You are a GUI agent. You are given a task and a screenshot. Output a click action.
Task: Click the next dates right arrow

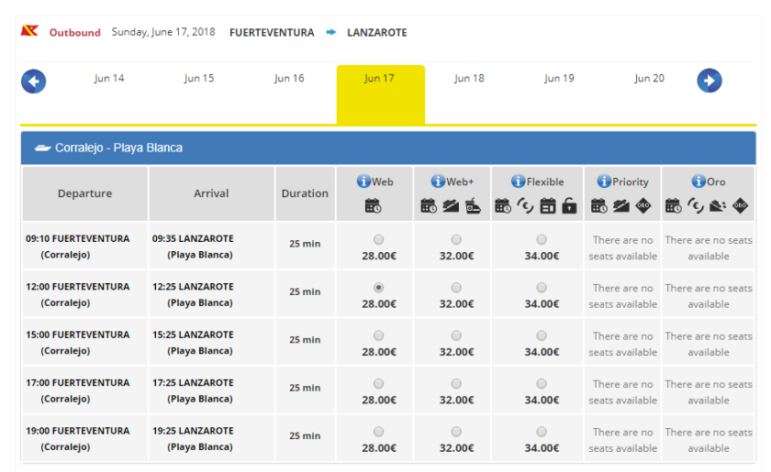[x=710, y=82]
